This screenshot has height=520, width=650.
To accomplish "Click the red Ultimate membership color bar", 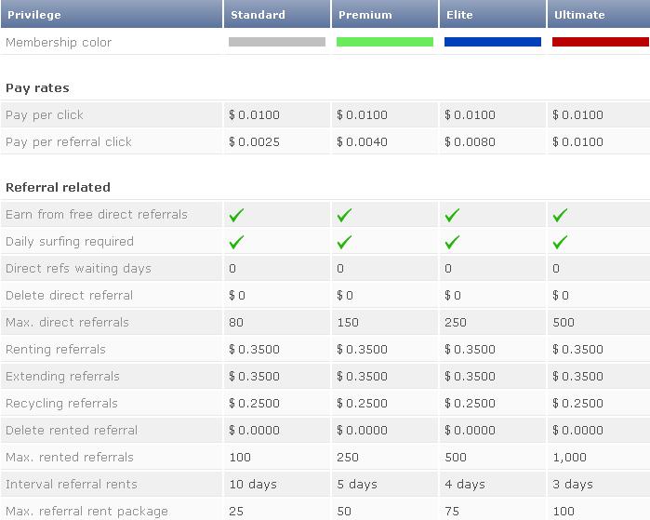I will pos(600,42).
